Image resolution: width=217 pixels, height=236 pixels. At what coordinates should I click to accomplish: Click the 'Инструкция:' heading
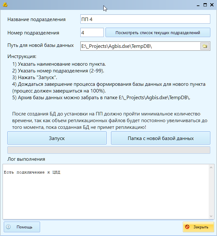tap(22, 56)
